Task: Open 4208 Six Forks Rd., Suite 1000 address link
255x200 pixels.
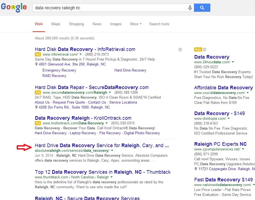Action: [x=74, y=107]
